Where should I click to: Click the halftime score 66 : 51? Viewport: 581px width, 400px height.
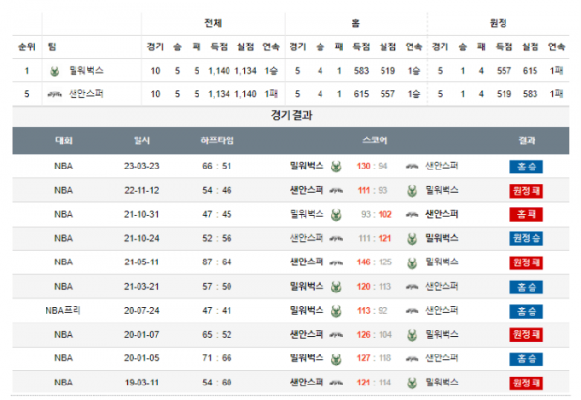[217, 166]
